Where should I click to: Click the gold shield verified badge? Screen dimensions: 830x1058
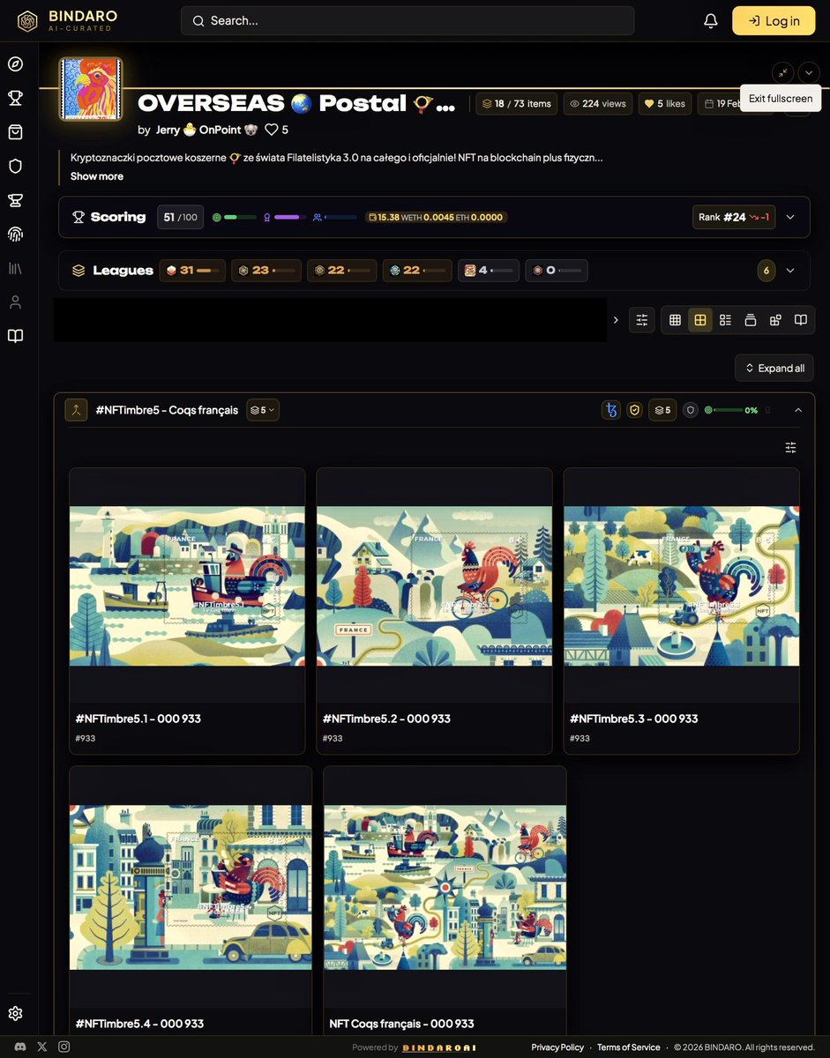634,410
